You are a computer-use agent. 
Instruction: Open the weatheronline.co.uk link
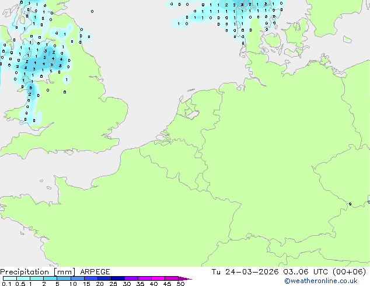[321, 281]
